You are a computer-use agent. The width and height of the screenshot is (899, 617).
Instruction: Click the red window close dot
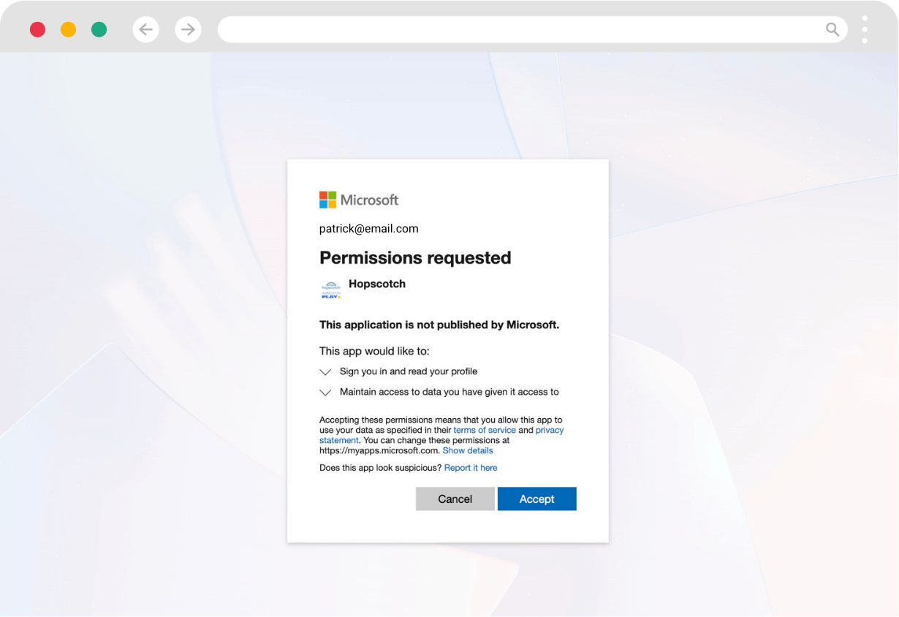pos(37,29)
